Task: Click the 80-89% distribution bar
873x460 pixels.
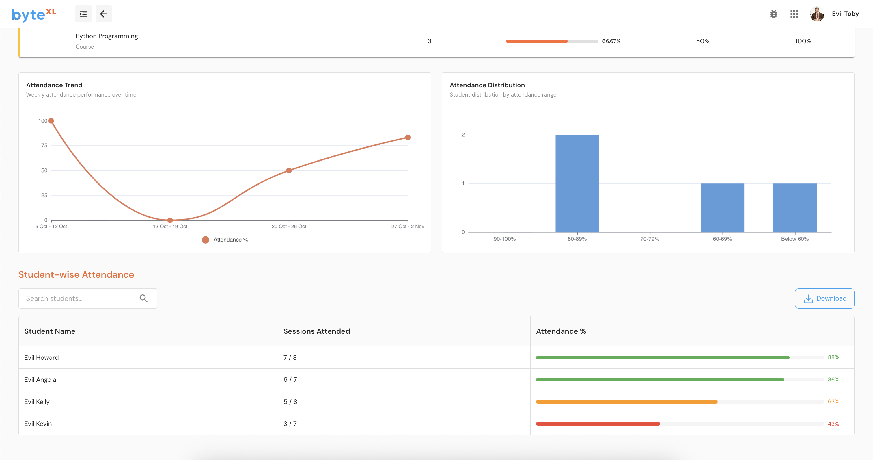Action: point(577,183)
